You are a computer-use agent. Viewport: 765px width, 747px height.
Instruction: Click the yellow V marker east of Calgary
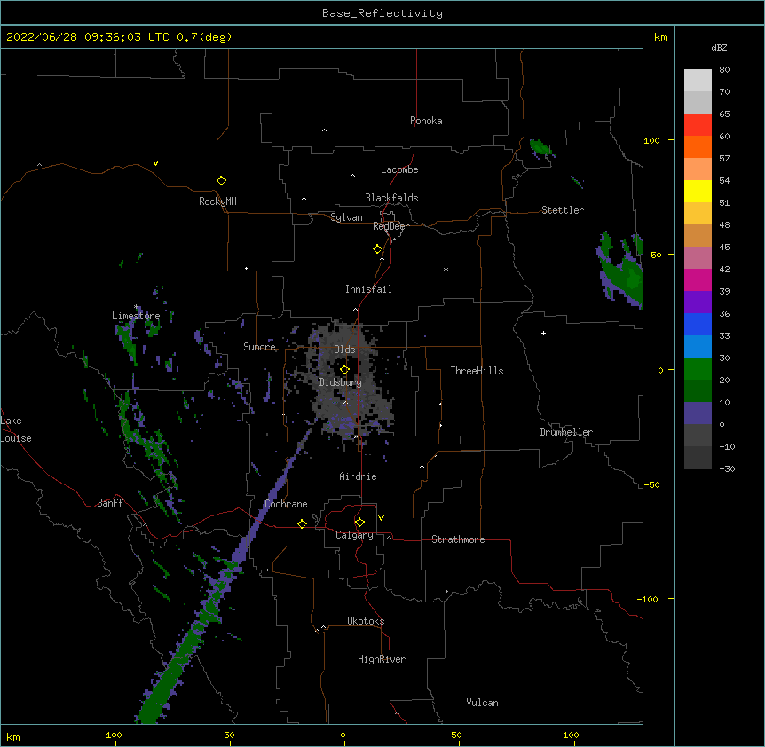pos(381,518)
